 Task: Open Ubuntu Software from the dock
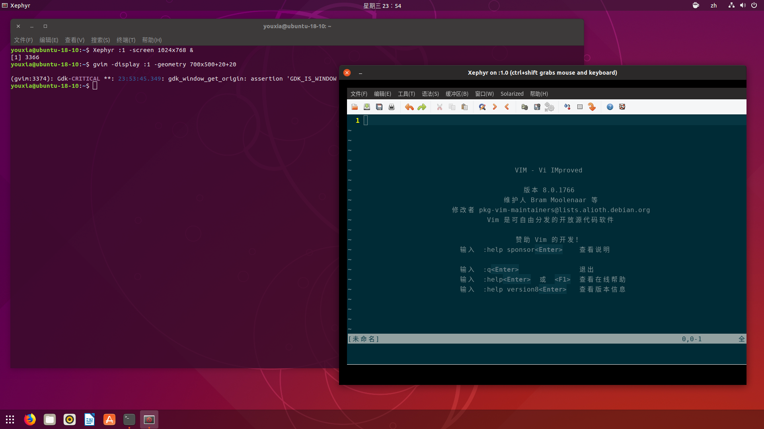click(109, 419)
